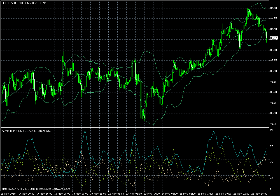Select the 23 Nov 01:00 time label

(134, 194)
